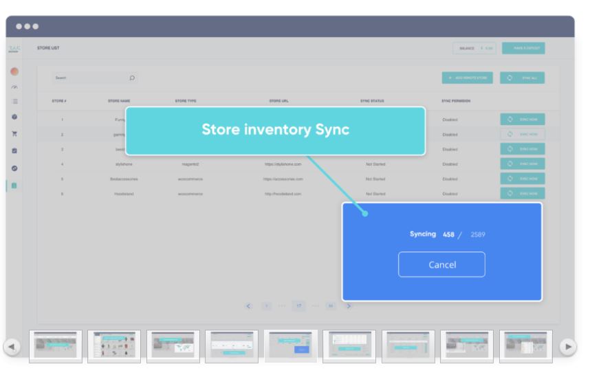Cancel the inventory syncing process
592x373 pixels.
pyautogui.click(x=441, y=264)
